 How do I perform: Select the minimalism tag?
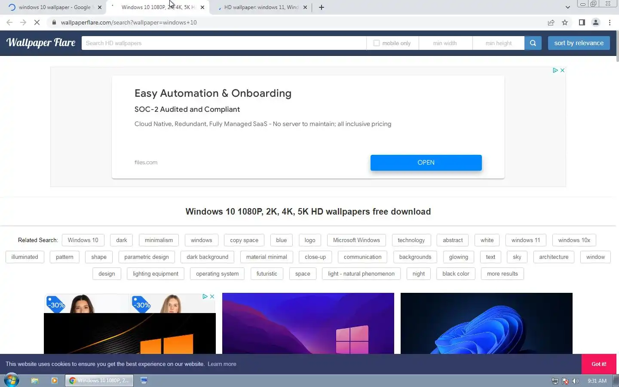pyautogui.click(x=159, y=240)
